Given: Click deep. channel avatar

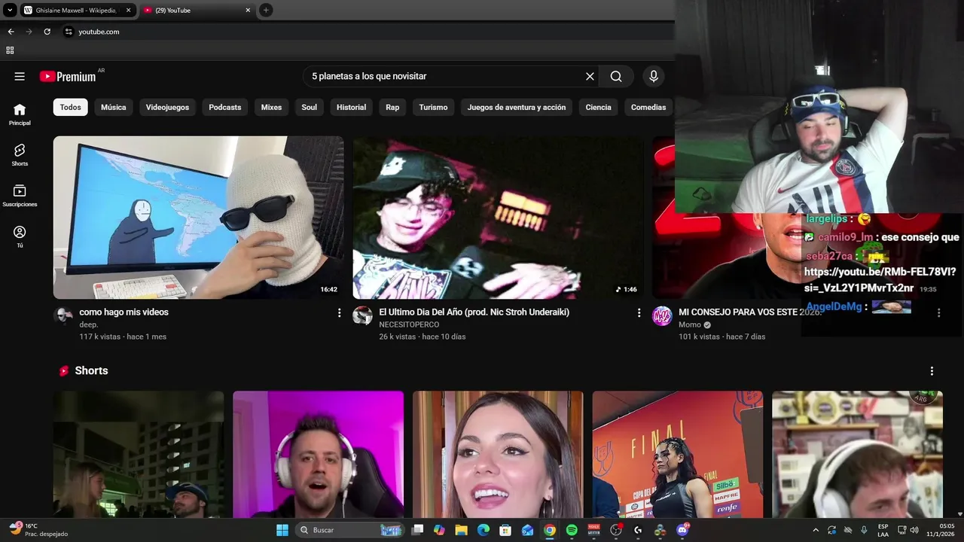Looking at the screenshot, I should click(63, 315).
